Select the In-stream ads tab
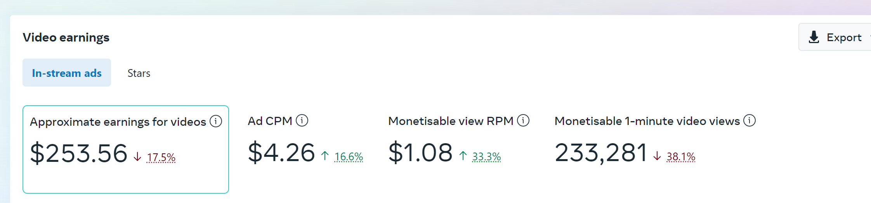This screenshot has width=871, height=203. [67, 73]
